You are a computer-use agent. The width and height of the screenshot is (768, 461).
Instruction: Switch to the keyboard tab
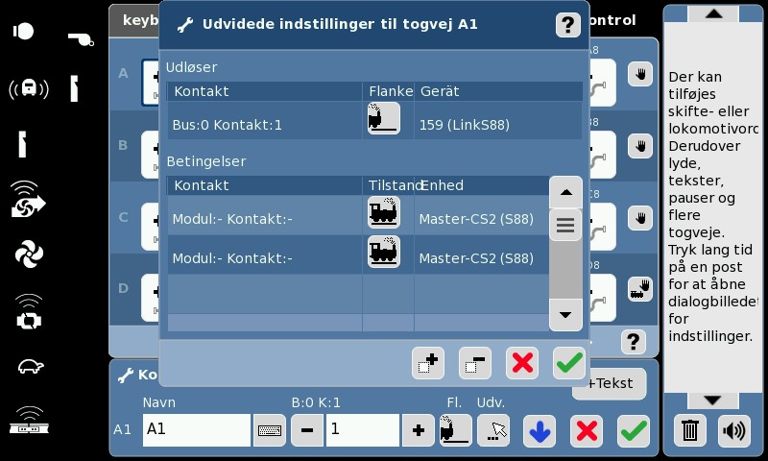point(134,20)
